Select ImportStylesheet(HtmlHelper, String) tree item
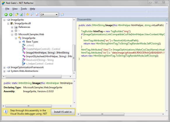 click(x=49, y=56)
